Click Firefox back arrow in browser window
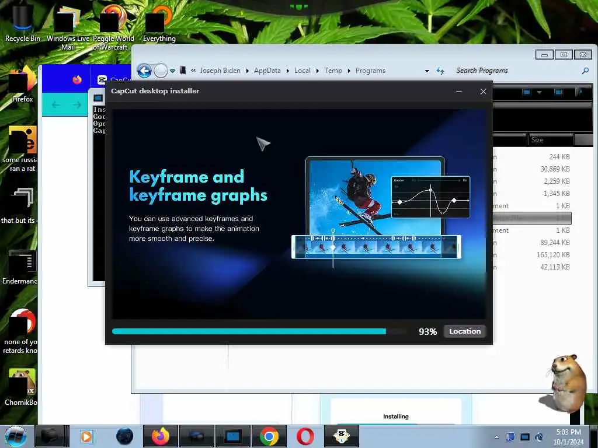Image resolution: width=598 pixels, height=448 pixels. [x=55, y=104]
